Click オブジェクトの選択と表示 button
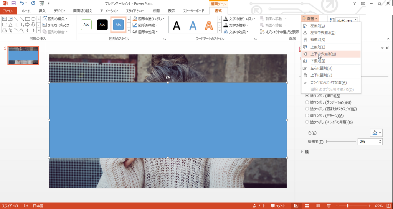Screen dimensions: 393x209 (279, 32)
